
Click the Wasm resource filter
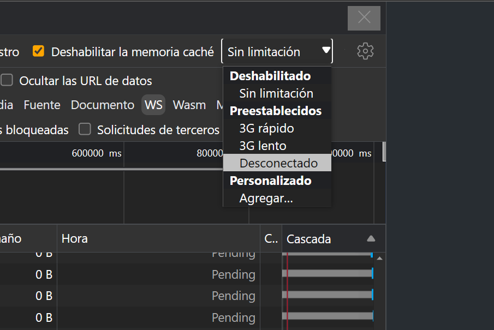(x=189, y=105)
